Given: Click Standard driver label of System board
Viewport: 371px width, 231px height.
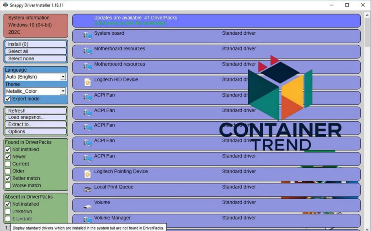Looking at the screenshot, I should pos(239,33).
